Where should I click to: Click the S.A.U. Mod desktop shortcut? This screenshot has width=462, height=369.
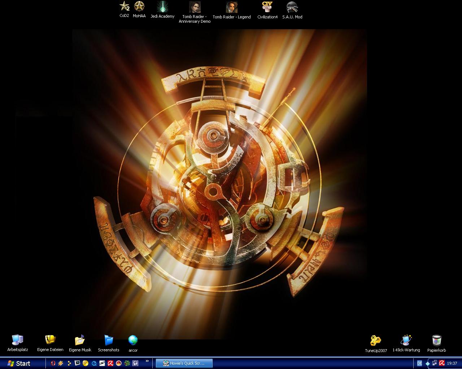(x=292, y=10)
